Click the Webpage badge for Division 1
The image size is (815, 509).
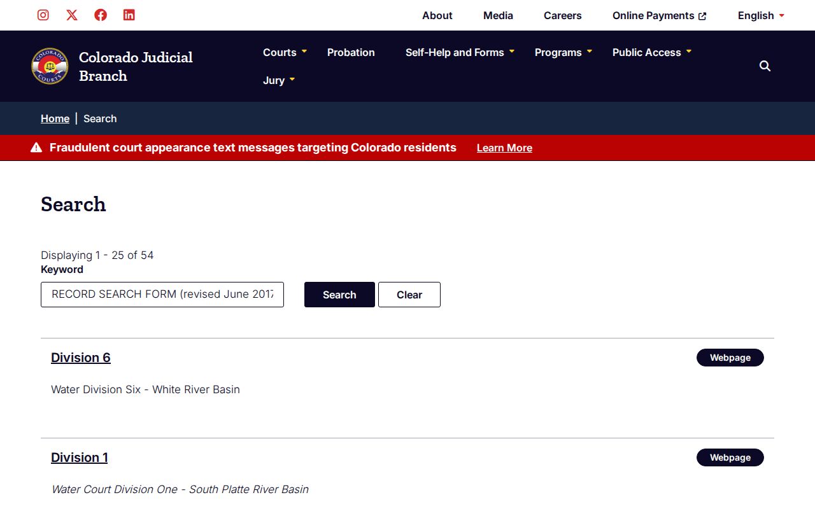click(730, 457)
